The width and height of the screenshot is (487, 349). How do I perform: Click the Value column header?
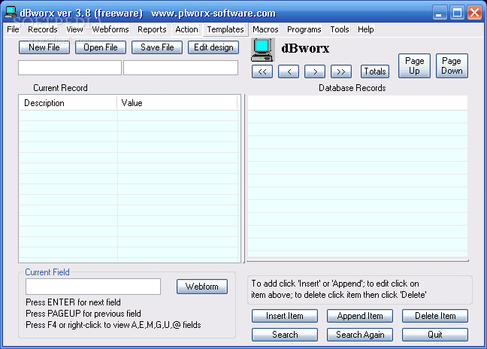(177, 103)
